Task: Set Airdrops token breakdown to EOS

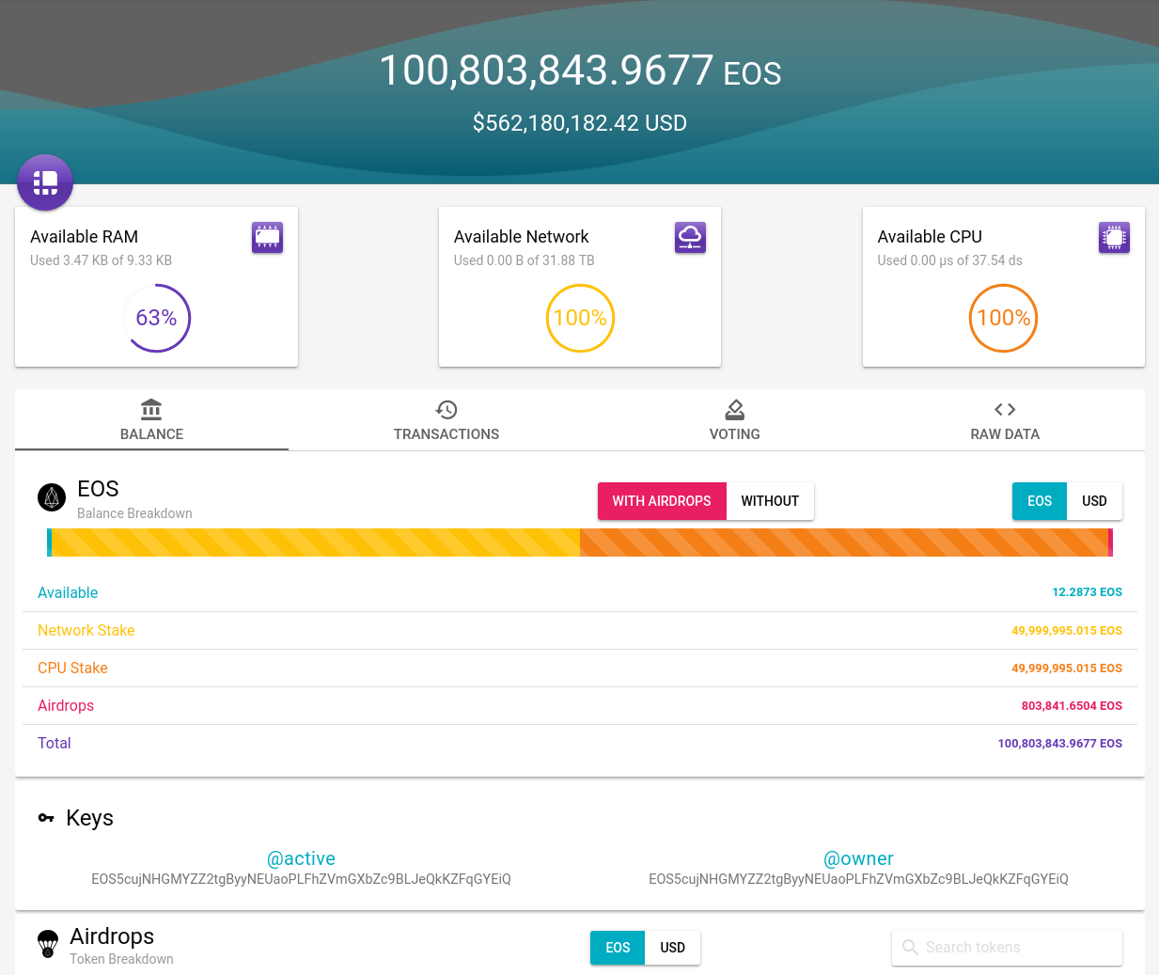Action: pyautogui.click(x=618, y=948)
